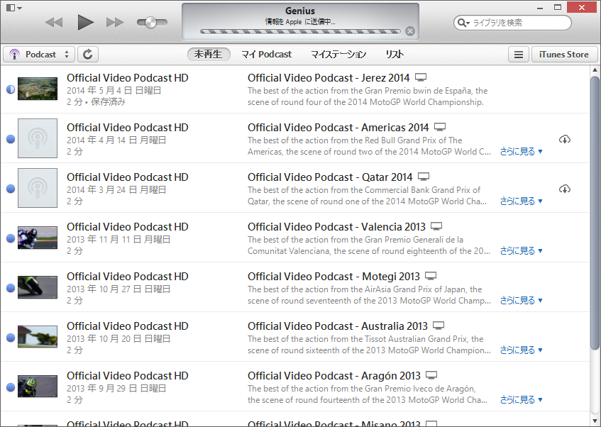The width and height of the screenshot is (601, 427).
Task: Click the unplayed blue dot for Motegi 2013
Action: (x=11, y=288)
